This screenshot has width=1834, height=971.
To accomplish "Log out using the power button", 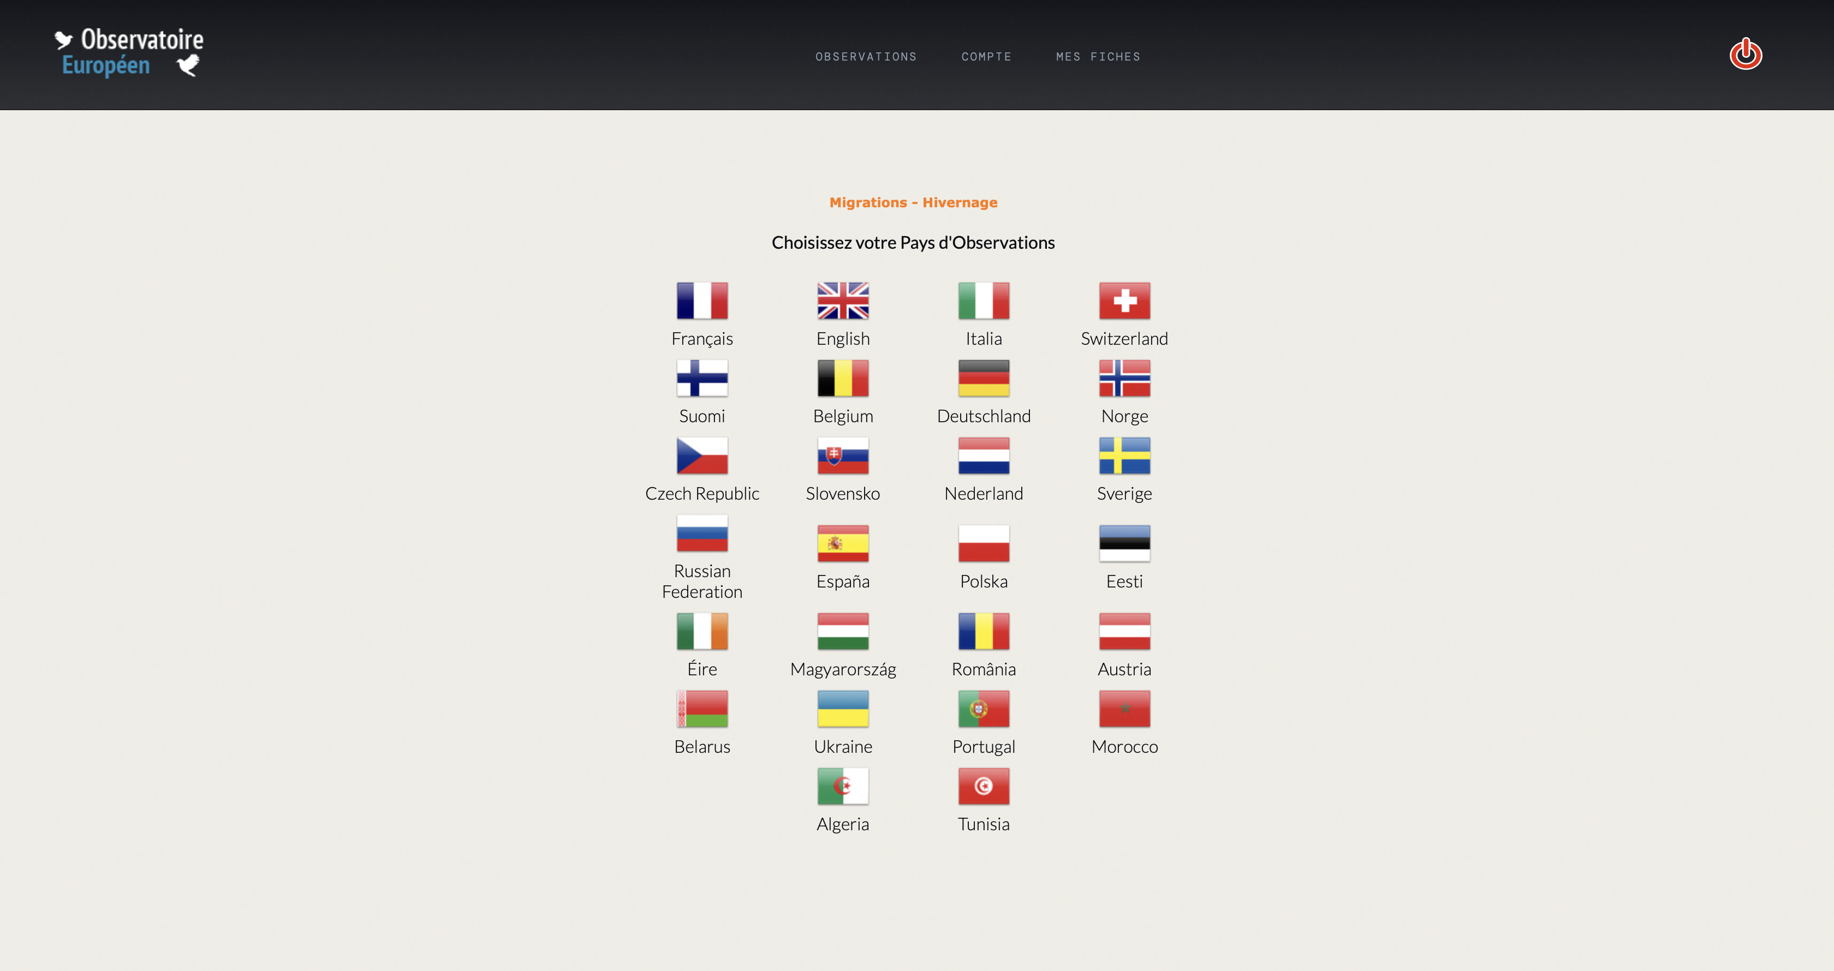I will [x=1746, y=53].
